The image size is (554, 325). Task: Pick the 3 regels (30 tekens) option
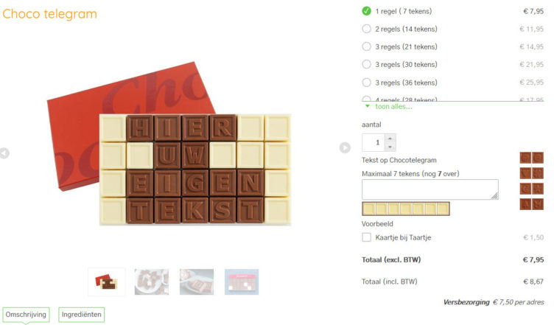[x=367, y=65]
